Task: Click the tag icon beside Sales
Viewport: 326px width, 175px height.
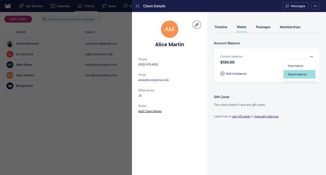Action: (104, 6)
